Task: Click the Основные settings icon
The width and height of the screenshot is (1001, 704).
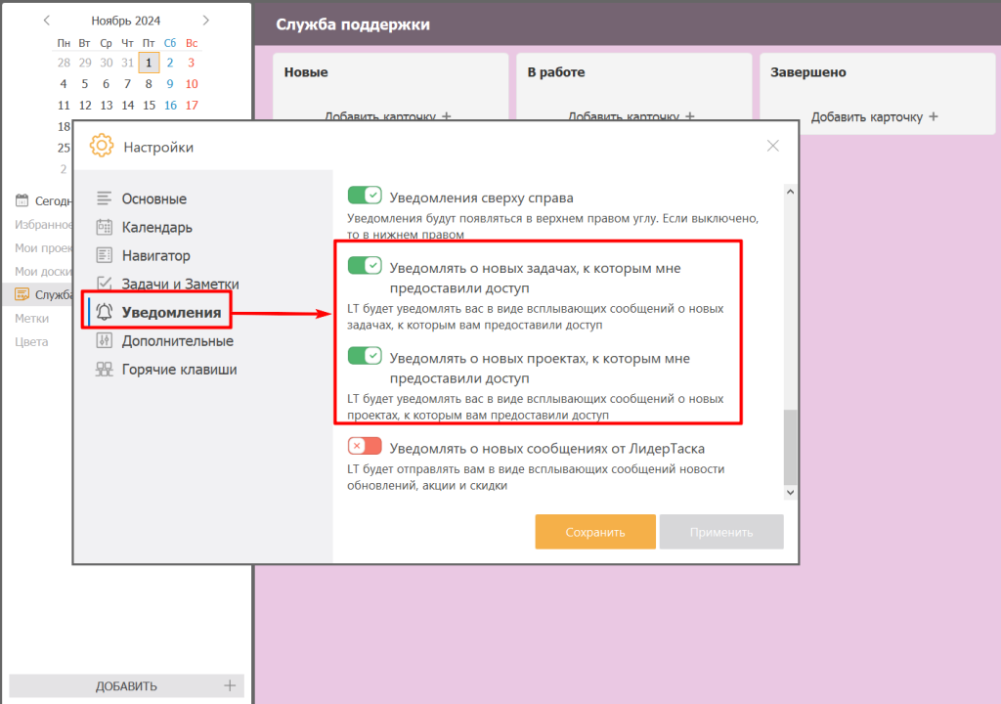Action: [104, 198]
